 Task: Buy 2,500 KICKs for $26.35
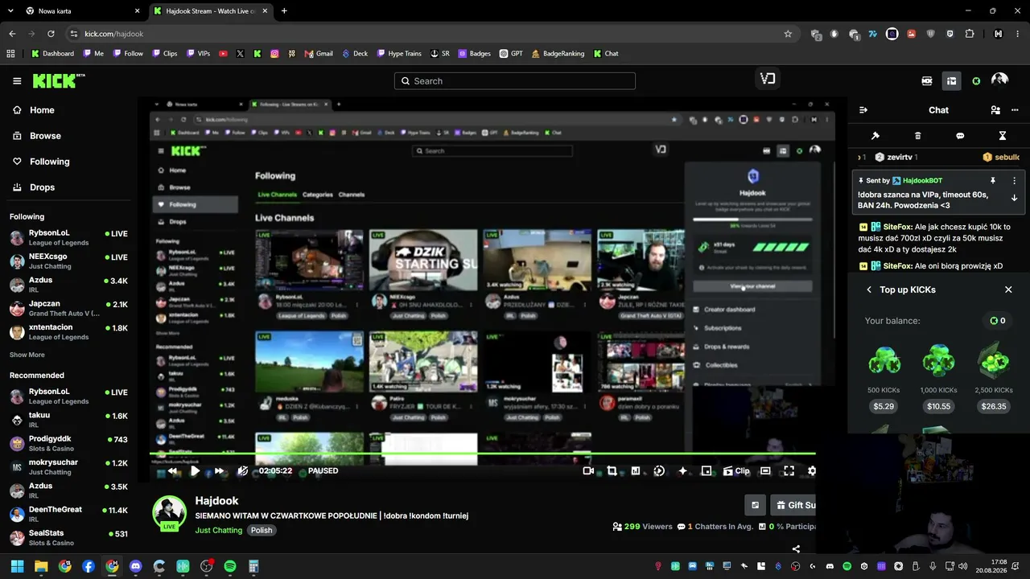click(x=994, y=406)
